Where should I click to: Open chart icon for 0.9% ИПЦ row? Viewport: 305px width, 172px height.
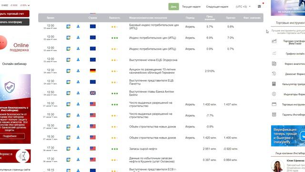[68, 49]
